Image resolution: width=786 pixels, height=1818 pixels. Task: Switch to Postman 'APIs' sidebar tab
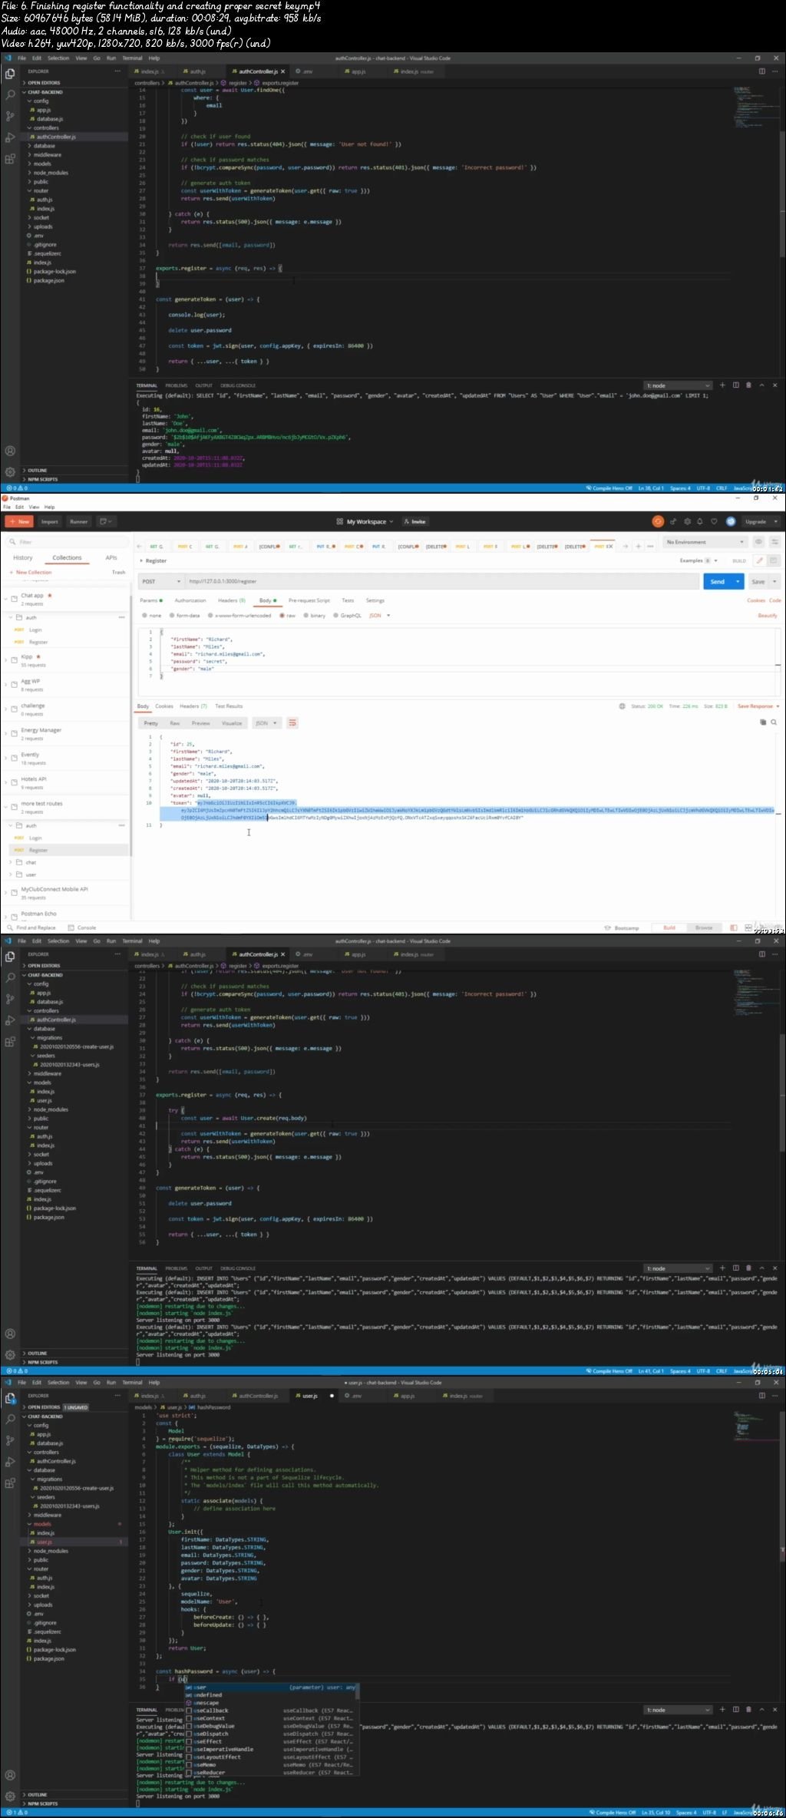tap(111, 558)
